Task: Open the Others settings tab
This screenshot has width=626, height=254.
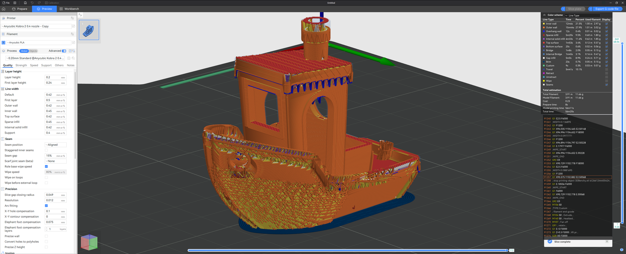Action: tap(59, 65)
